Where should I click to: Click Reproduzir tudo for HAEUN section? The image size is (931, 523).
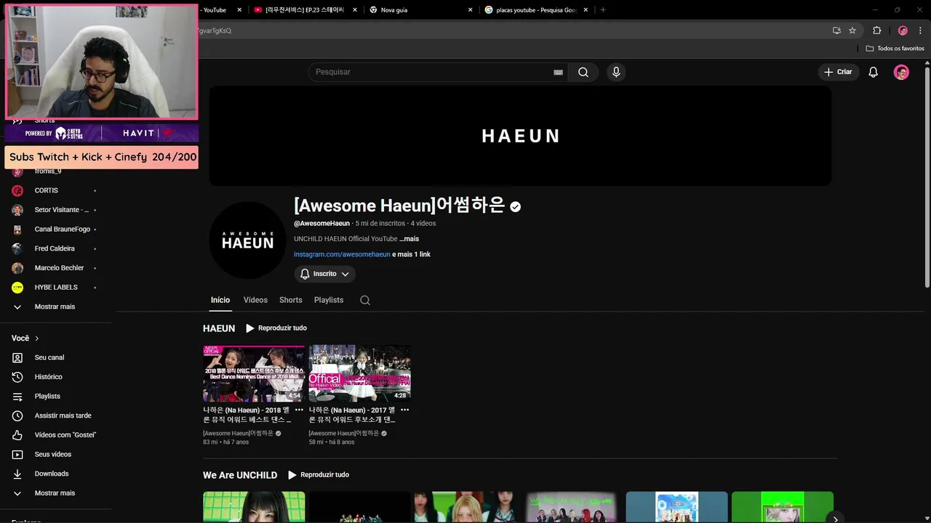[x=276, y=328]
